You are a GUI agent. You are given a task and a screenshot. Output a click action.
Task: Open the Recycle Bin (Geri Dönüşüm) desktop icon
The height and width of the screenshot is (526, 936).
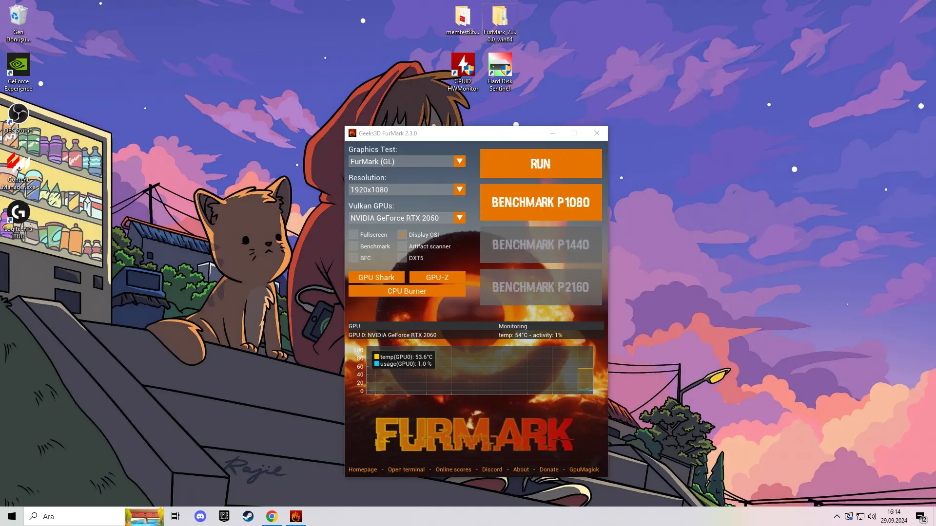click(x=18, y=23)
